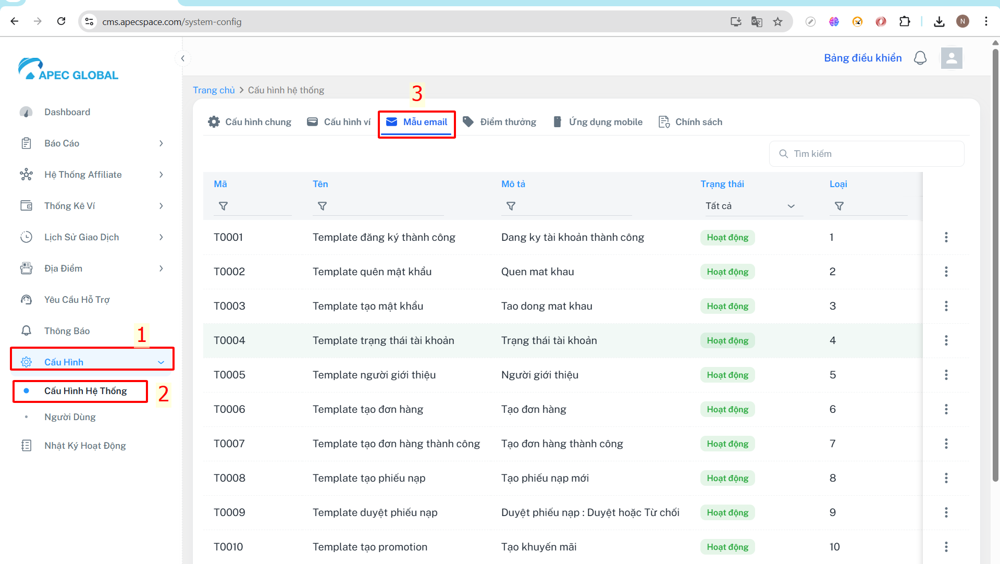The width and height of the screenshot is (1000, 564).
Task: Open row actions menu for T0005
Action: pyautogui.click(x=946, y=375)
